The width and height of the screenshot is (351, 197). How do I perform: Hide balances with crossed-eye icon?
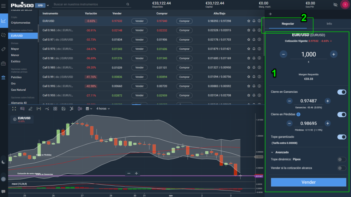(335, 5)
